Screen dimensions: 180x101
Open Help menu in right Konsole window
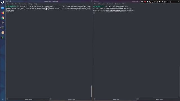pos(123,4)
